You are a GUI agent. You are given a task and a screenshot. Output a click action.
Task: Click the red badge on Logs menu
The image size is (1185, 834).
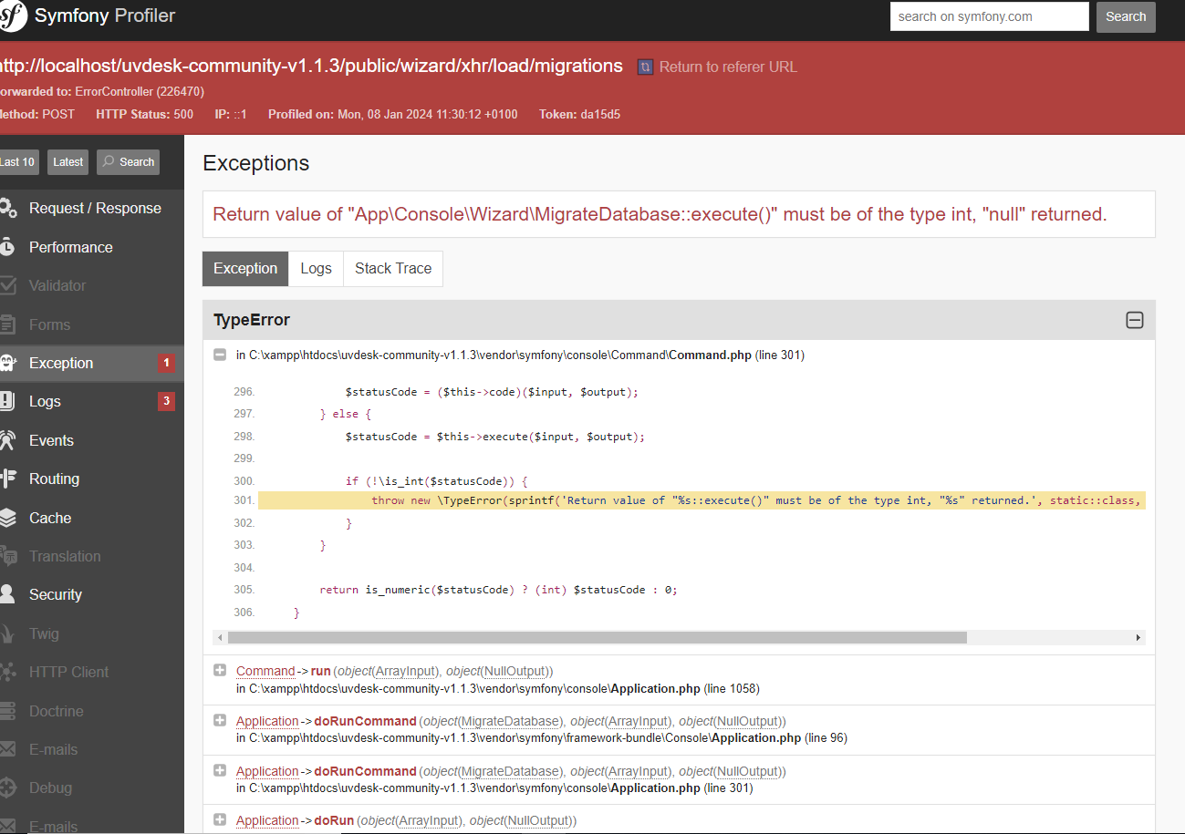166,401
